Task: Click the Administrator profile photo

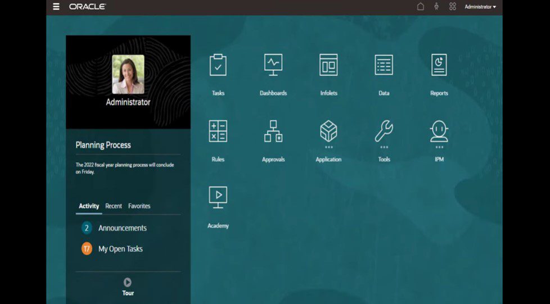Action: click(x=128, y=74)
